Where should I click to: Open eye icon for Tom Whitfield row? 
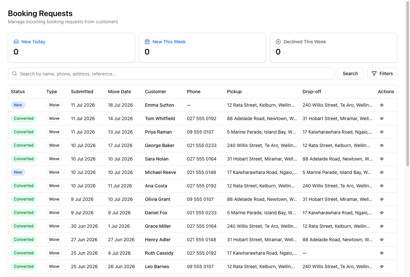point(382,118)
